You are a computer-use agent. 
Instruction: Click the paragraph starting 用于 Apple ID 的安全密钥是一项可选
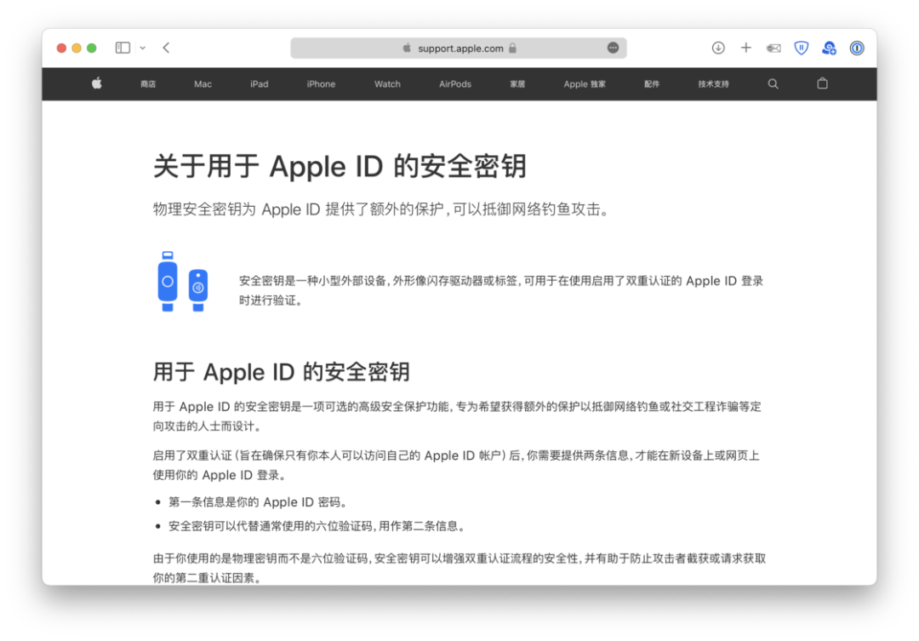tap(457, 415)
